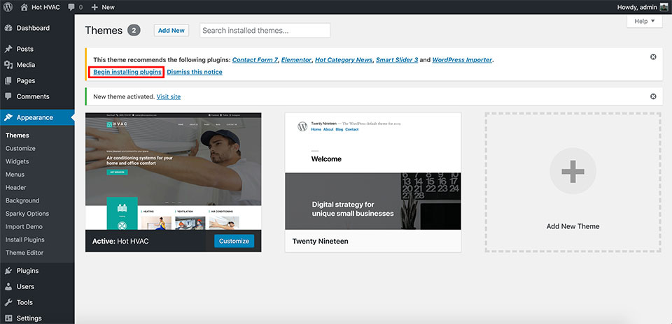Select Import Demo submenu item
The width and height of the screenshot is (672, 324).
24,226
